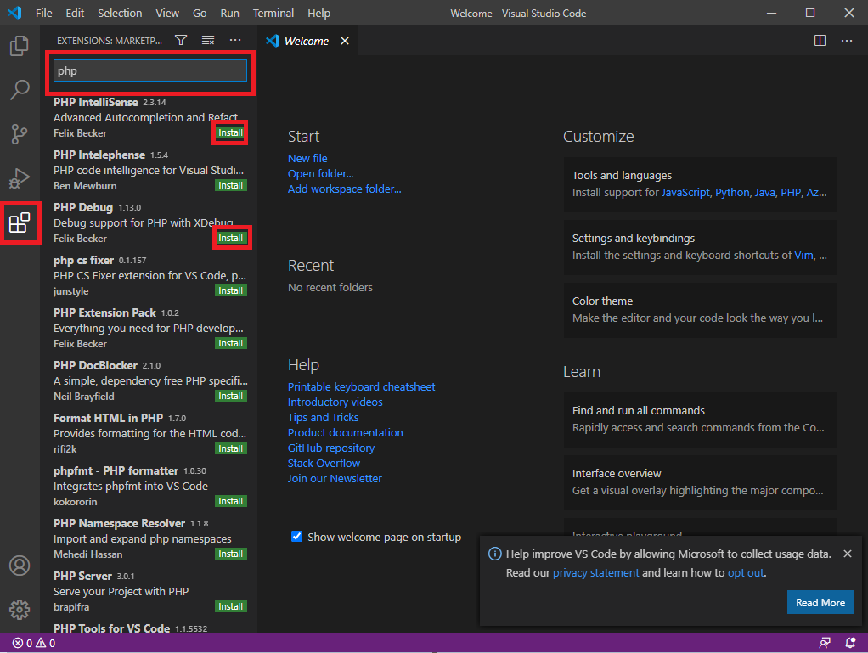Clear extensions search results icon

208,40
